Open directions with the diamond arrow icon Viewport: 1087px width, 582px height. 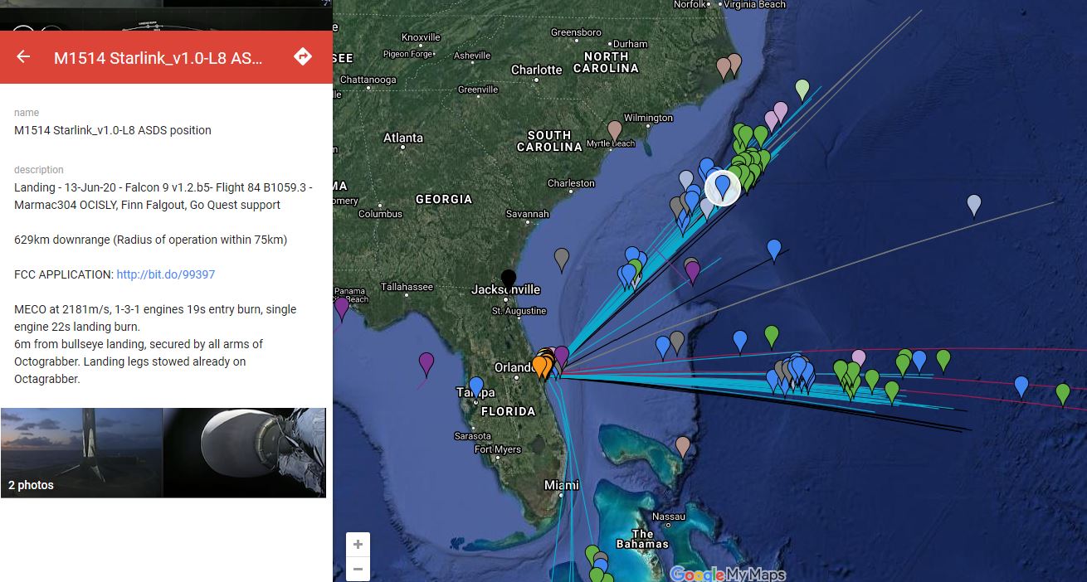point(303,56)
